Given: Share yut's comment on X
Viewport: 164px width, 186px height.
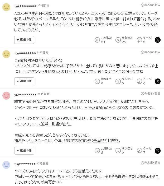Looking at the screenshot, I should coord(157,151).
